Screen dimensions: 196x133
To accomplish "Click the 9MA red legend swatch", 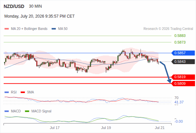I will [x=23, y=92].
